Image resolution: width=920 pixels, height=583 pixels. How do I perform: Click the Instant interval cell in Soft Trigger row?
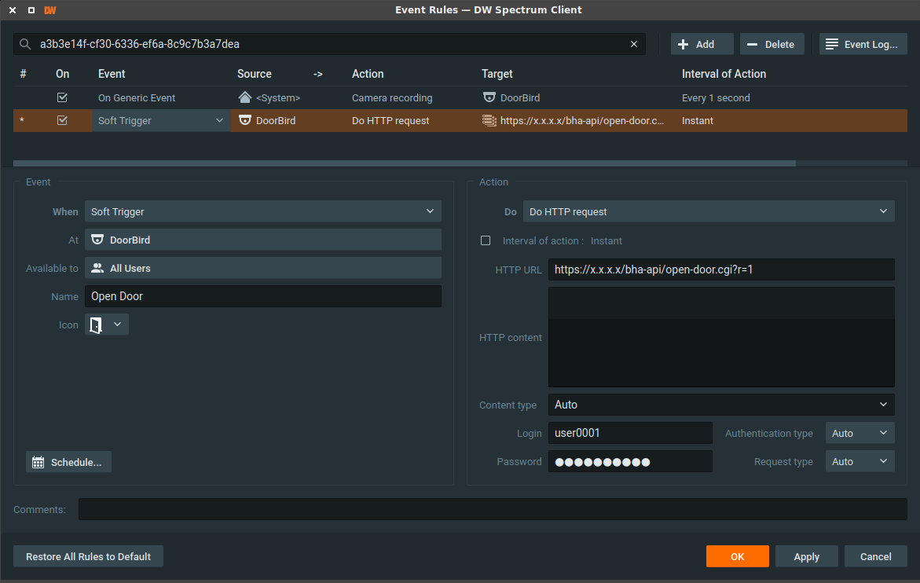pos(698,121)
